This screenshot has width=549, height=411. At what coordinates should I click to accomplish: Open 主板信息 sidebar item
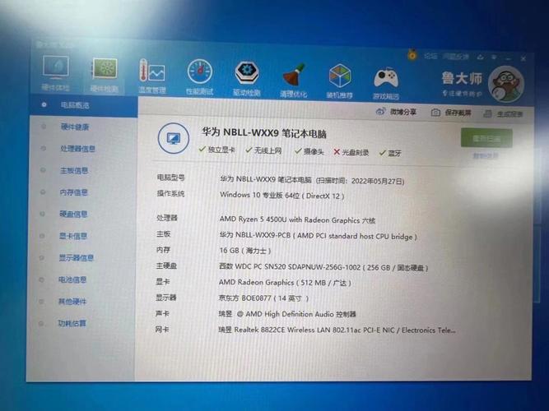(74, 170)
